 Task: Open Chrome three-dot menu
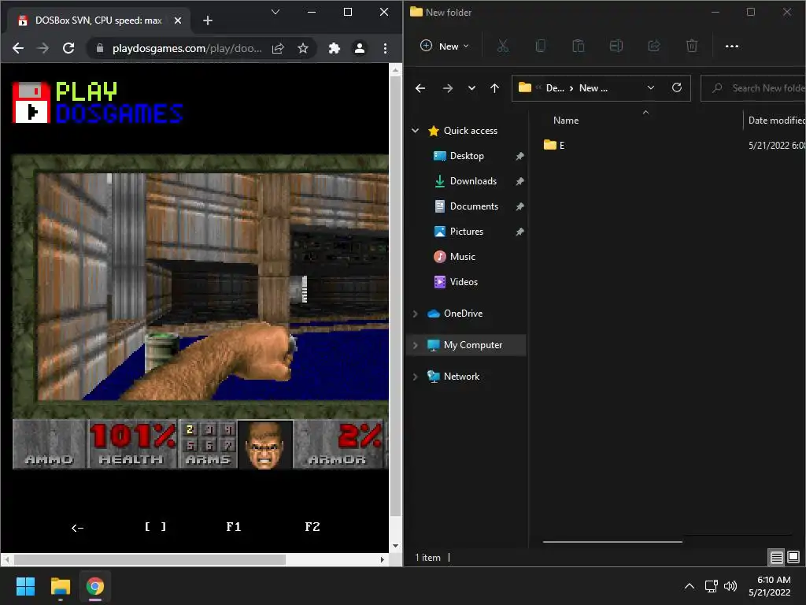pos(385,48)
